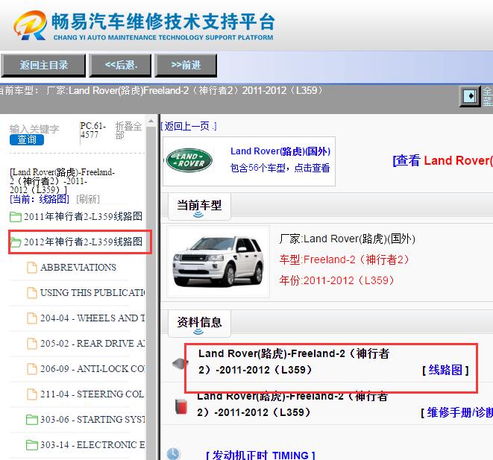The width and height of the screenshot is (493, 460).
Task: Select the 资料信息 tab header
Action: click(x=199, y=323)
